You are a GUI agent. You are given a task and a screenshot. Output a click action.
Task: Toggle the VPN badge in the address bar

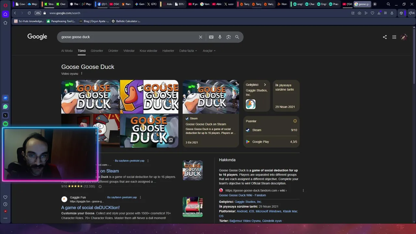[38, 13]
